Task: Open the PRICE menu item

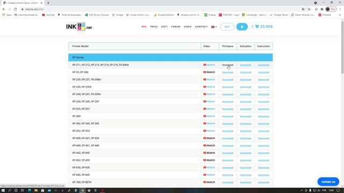Action: [154, 27]
